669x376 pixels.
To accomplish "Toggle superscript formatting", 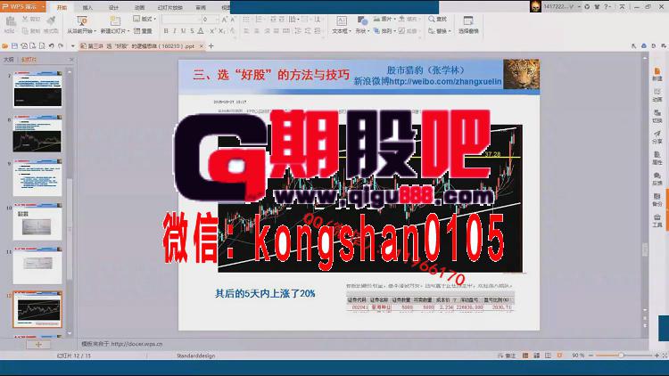I will tap(212, 31).
